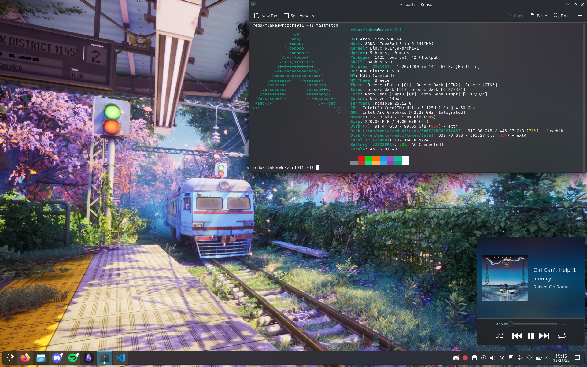Image resolution: width=587 pixels, height=367 pixels.
Task: Skip to the next track
Action: coord(545,335)
